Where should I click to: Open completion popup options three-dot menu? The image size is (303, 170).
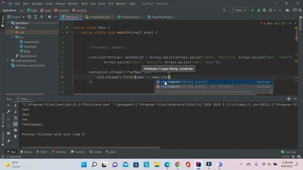[x=270, y=91]
